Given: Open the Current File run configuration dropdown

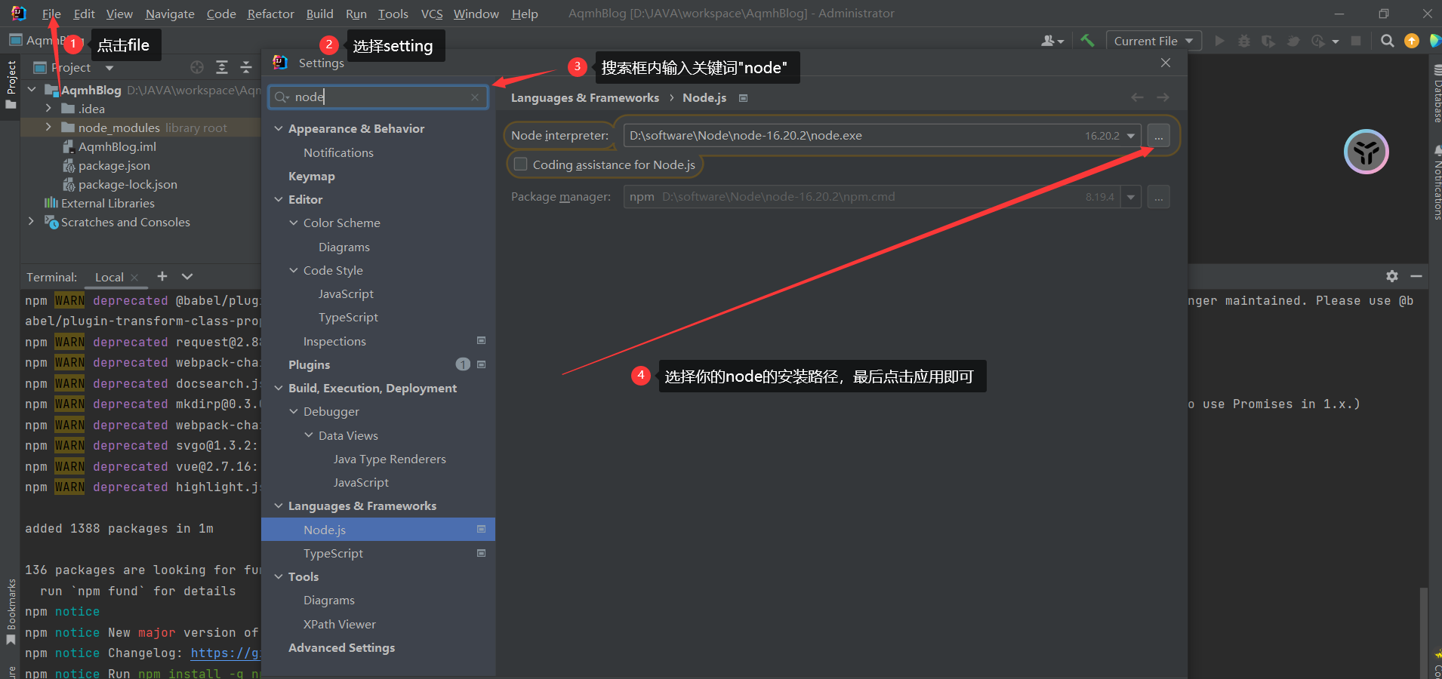Looking at the screenshot, I should (x=1153, y=41).
